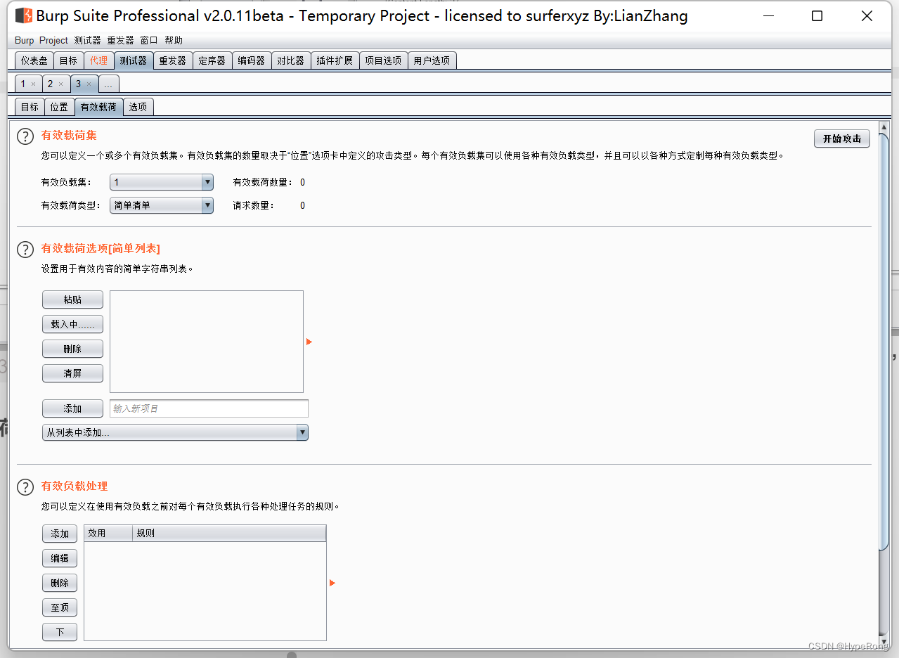Image resolution: width=899 pixels, height=658 pixels.
Task: Click the 有效负载处理 section heading
Action: 75,486
